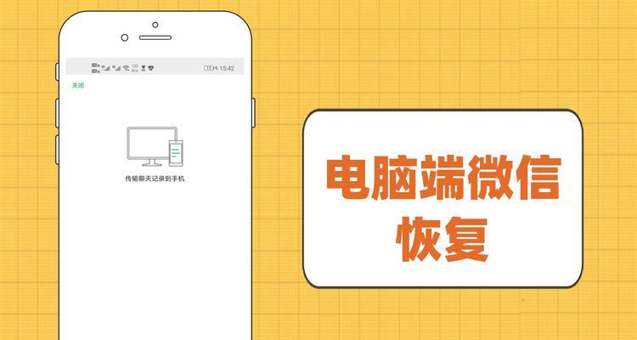Tap the first cellular signal-bars icon
637x340 pixels.
pyautogui.click(x=105, y=68)
